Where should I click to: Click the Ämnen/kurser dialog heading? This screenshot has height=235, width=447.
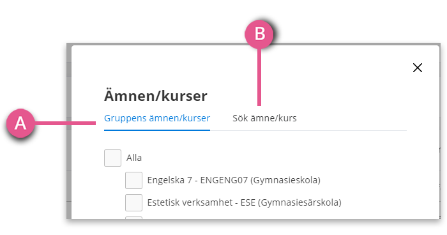[x=156, y=96]
